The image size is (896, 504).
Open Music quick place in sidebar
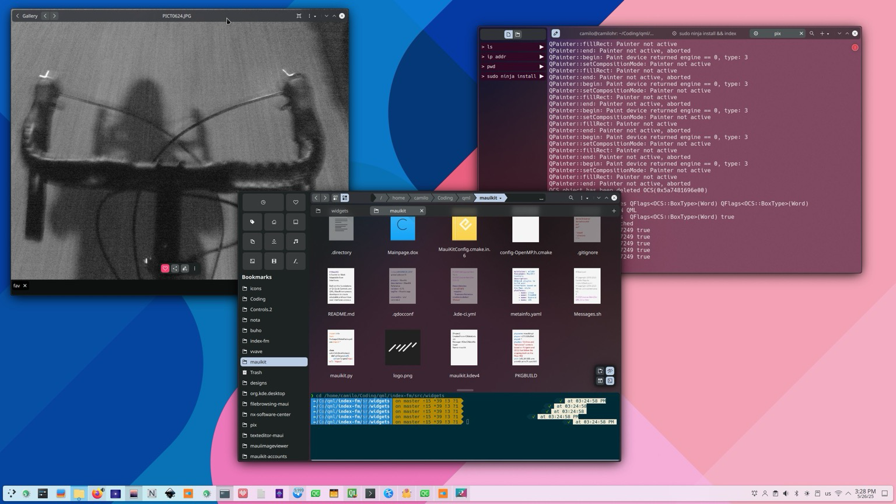(x=296, y=242)
